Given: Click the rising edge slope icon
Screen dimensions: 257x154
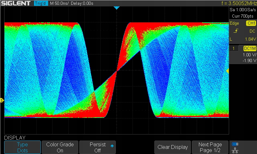Looking at the screenshot, I should pyautogui.click(x=236, y=31).
